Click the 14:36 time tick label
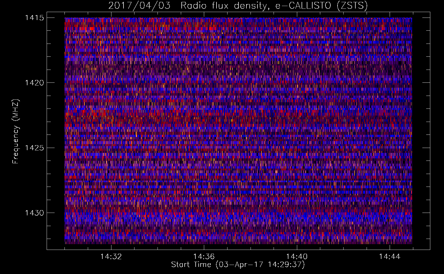This screenshot has width=444, height=274. coord(204,257)
